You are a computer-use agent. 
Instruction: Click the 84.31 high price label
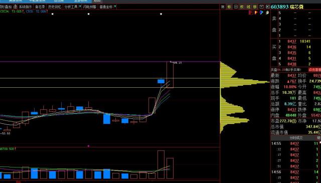pos(177,63)
